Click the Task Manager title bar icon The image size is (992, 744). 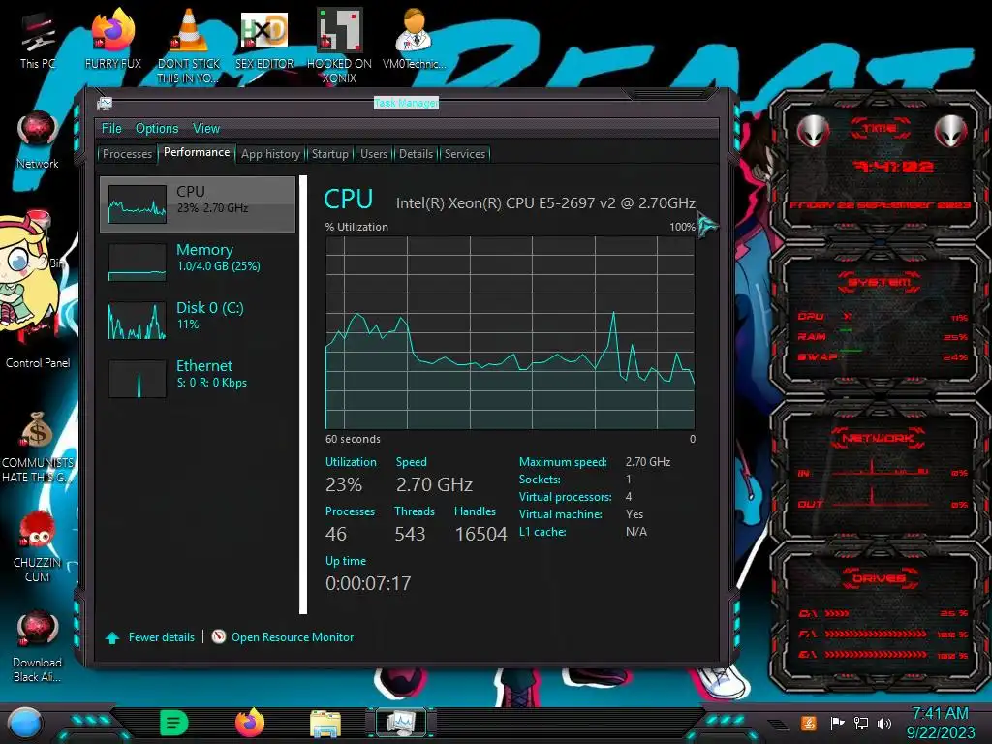(105, 103)
